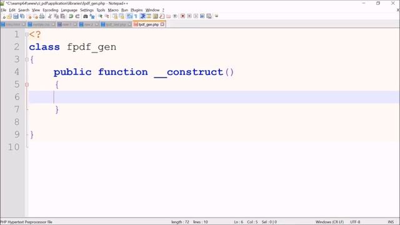The image size is (400, 225).
Task: Click the Redo toolbar icon
Action: click(77, 16)
